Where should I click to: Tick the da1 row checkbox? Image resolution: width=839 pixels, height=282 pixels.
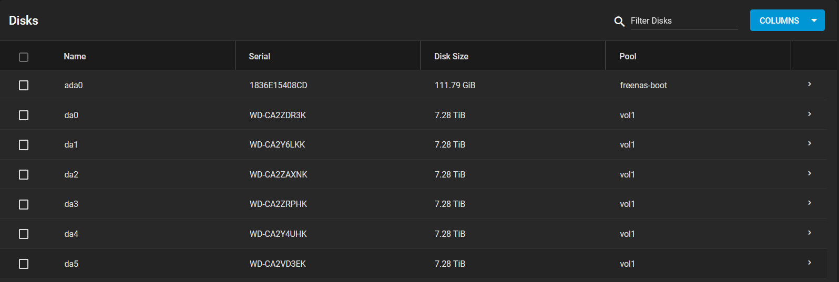(24, 145)
